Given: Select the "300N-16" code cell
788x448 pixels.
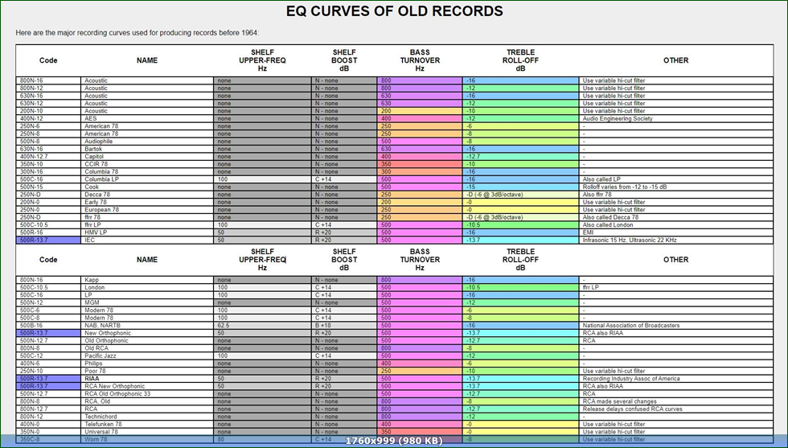Looking at the screenshot, I should 48,171.
